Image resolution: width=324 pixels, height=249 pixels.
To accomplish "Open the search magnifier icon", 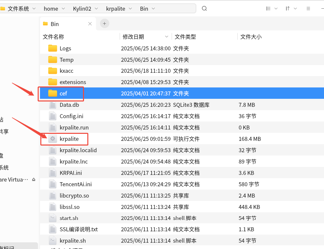I will [x=204, y=8].
